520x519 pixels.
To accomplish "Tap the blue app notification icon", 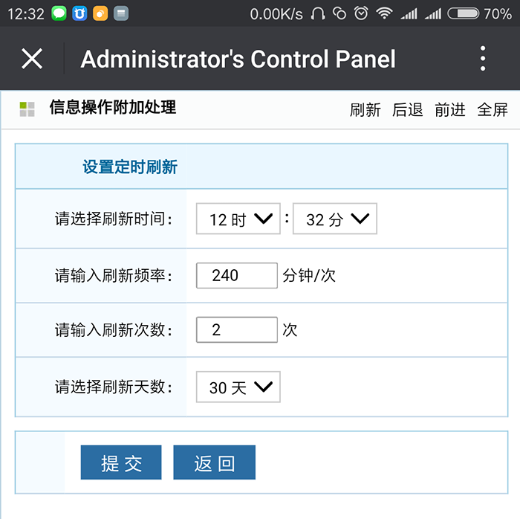I will (x=79, y=13).
